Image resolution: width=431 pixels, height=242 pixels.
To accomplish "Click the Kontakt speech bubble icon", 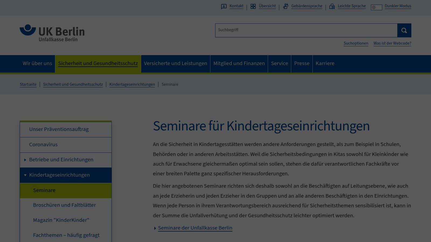I will [224, 6].
